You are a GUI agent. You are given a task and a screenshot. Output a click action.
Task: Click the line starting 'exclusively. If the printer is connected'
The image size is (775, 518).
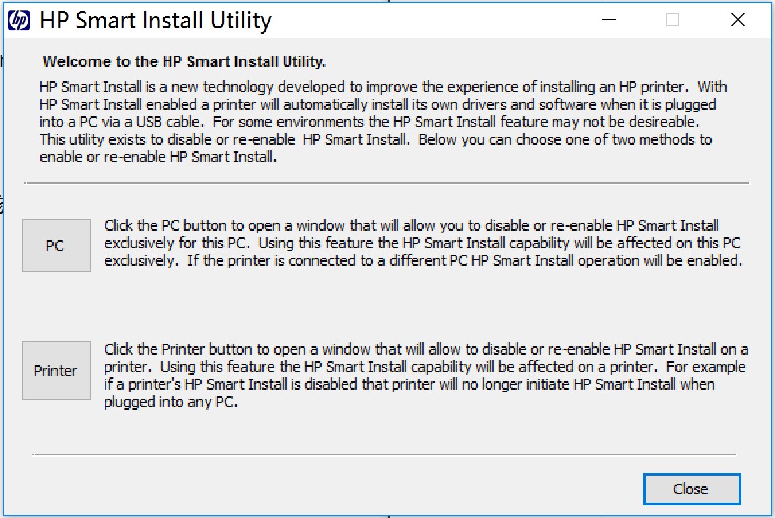[423, 260]
